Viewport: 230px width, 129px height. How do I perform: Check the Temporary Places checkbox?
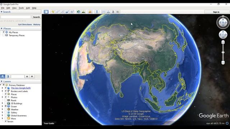click(x=4, y=35)
